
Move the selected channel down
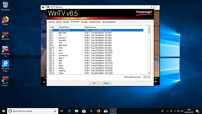click(145, 77)
